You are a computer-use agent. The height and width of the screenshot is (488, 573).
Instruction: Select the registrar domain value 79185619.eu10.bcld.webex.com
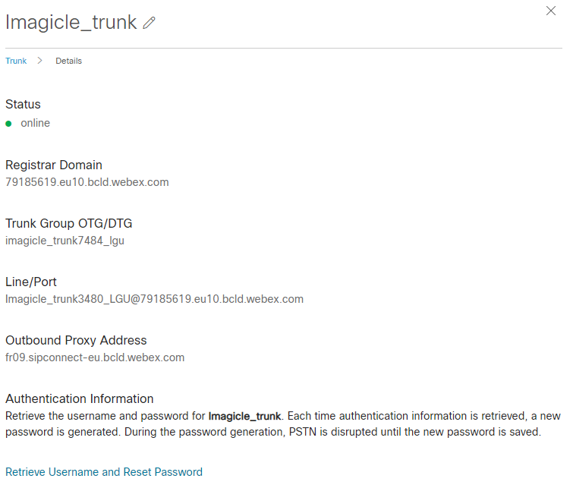point(87,182)
